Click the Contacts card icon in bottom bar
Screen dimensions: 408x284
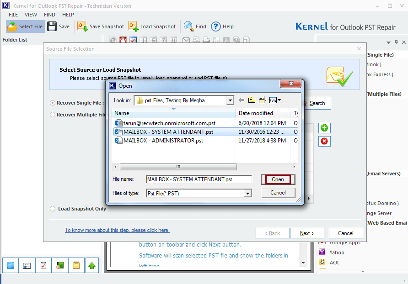27,265
